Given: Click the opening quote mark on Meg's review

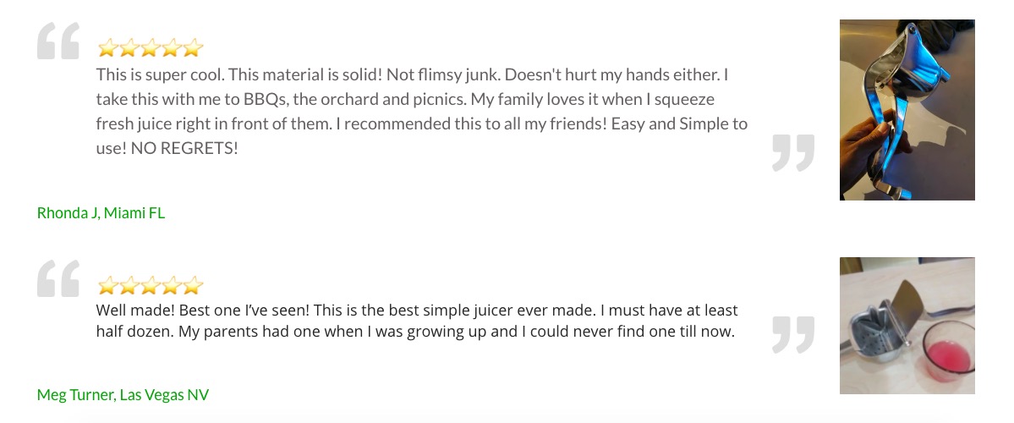Looking at the screenshot, I should point(58,279).
